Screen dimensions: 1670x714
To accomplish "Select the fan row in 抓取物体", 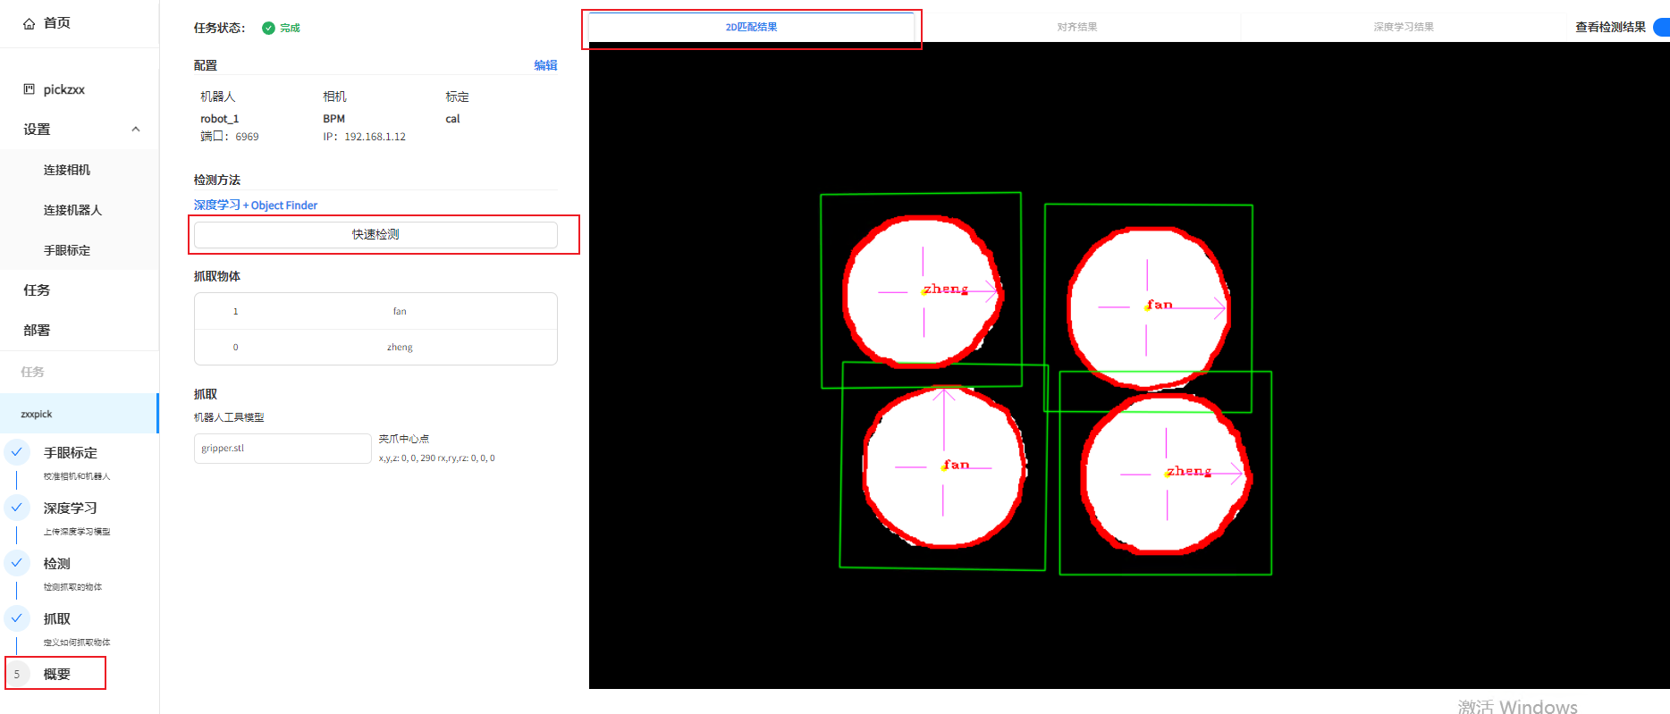I will pyautogui.click(x=375, y=311).
